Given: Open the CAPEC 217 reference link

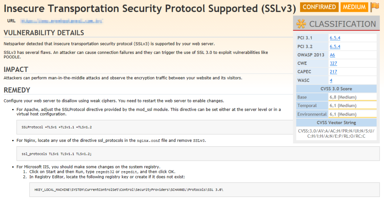Looking at the screenshot, I should (x=333, y=72).
